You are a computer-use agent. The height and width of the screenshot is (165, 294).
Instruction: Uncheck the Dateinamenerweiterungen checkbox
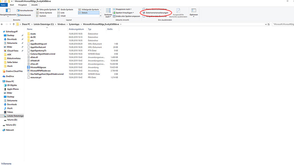pyautogui.click(x=144, y=13)
